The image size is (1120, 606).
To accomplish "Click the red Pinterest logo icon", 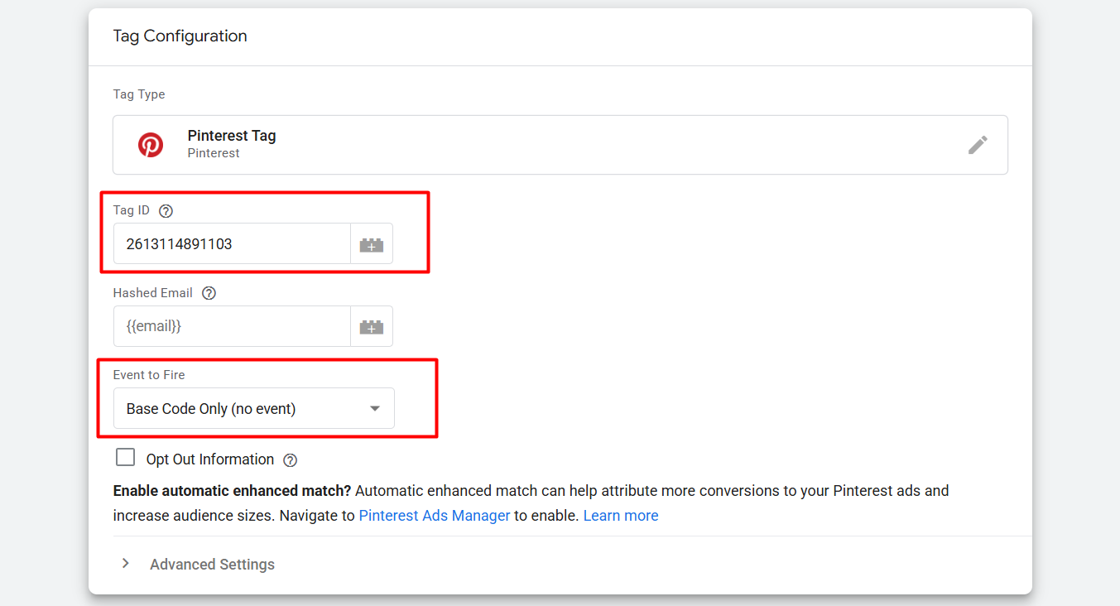I will point(151,145).
